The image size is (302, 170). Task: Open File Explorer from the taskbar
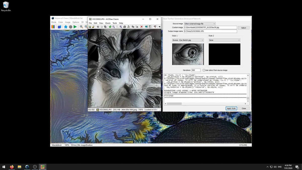(x=19, y=167)
